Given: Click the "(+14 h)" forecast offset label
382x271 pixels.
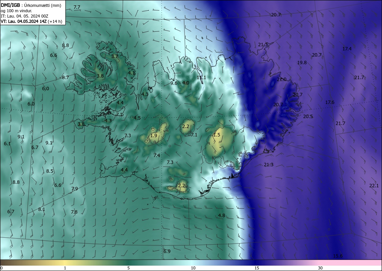Looking at the screenshot, I should pyautogui.click(x=55, y=21).
